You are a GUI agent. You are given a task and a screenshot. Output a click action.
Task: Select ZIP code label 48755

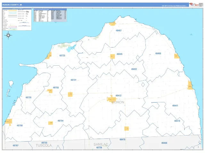[x=56, y=88]
